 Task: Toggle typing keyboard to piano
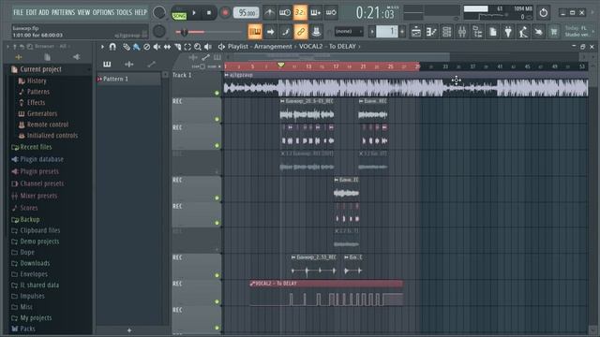coord(255,32)
